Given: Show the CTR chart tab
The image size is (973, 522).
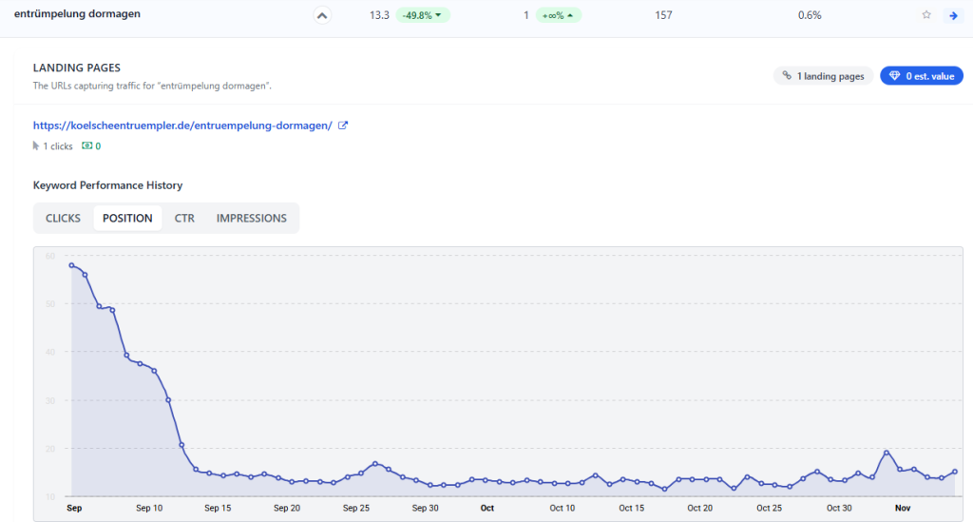Looking at the screenshot, I should pyautogui.click(x=184, y=218).
